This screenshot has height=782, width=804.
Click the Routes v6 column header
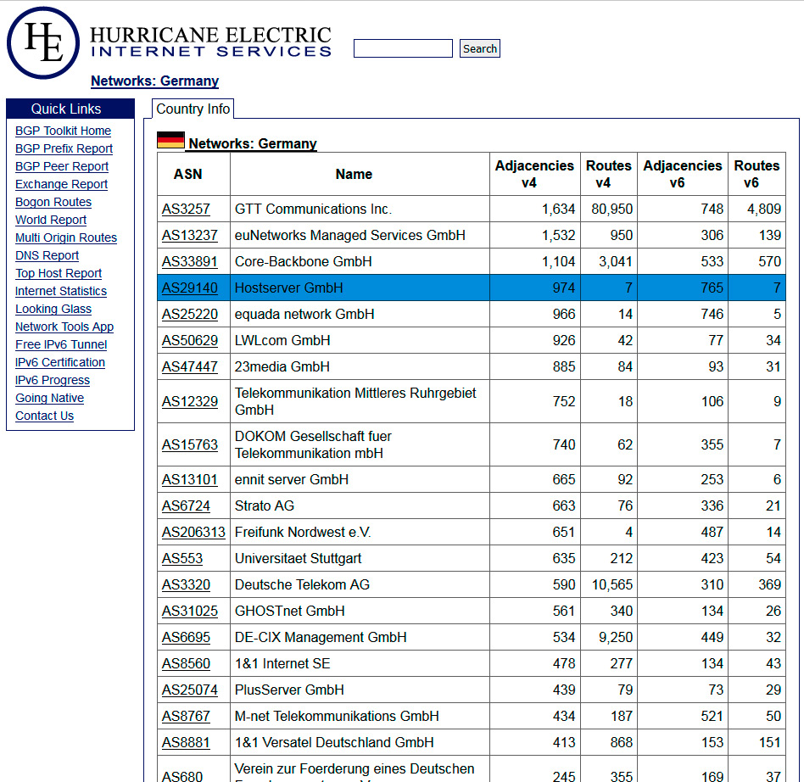757,175
